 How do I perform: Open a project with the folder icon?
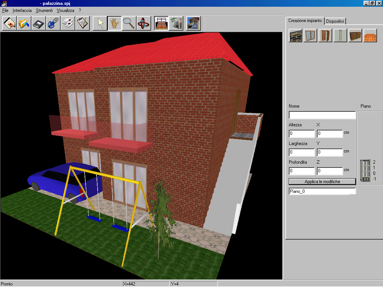point(24,24)
